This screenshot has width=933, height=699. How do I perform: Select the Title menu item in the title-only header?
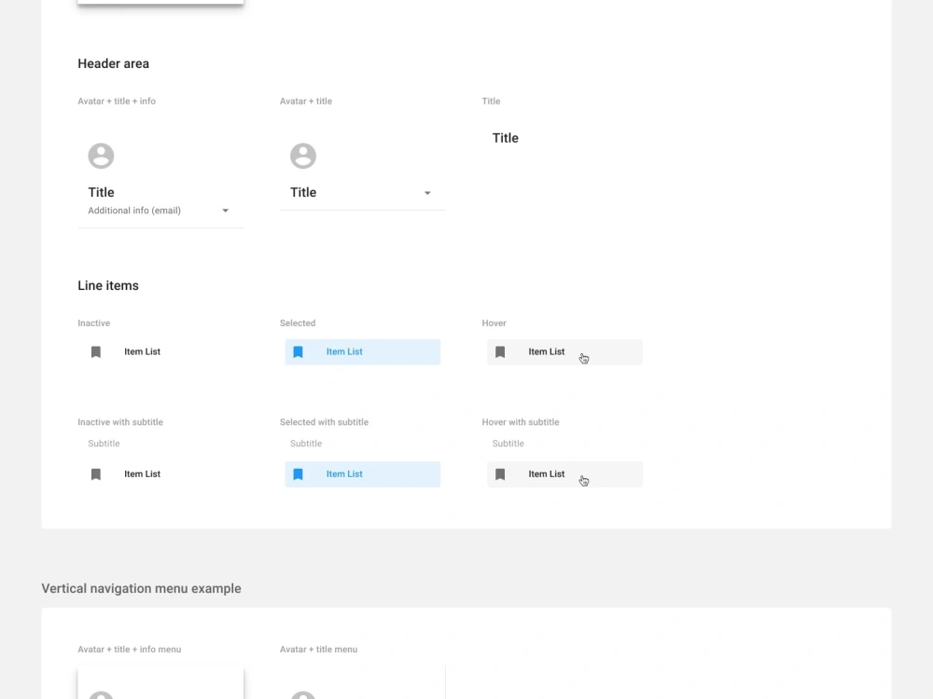tap(505, 138)
